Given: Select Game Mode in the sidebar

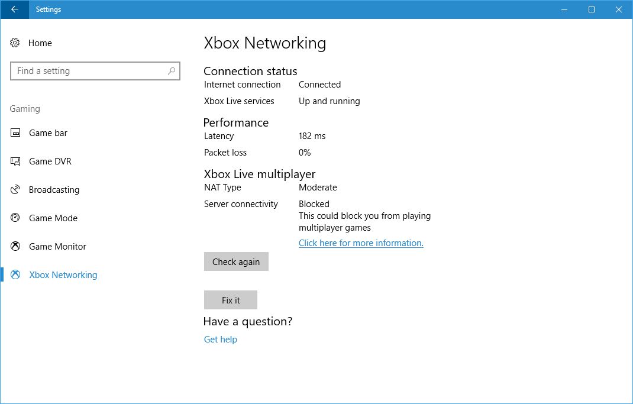Looking at the screenshot, I should click(x=53, y=218).
